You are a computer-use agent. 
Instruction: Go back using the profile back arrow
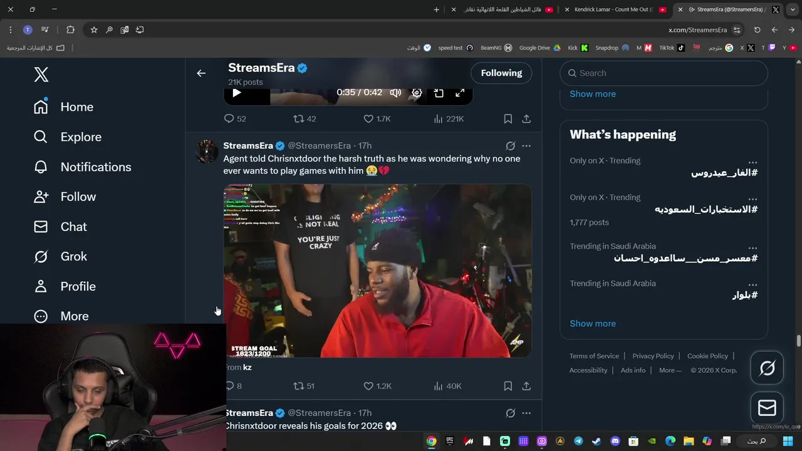pos(201,73)
